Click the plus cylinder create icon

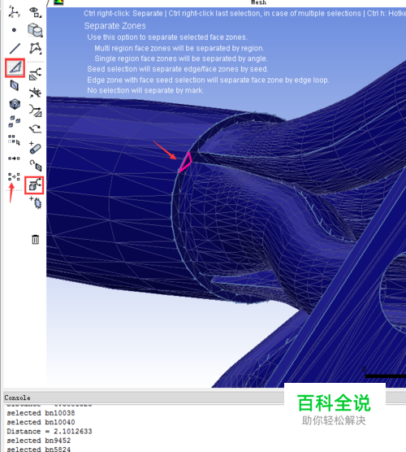click(35, 148)
